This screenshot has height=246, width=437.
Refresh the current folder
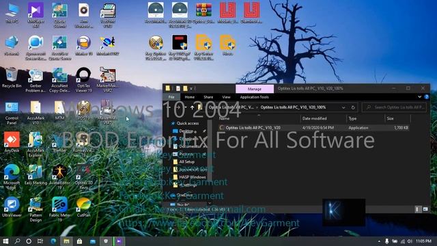click(x=353, y=107)
